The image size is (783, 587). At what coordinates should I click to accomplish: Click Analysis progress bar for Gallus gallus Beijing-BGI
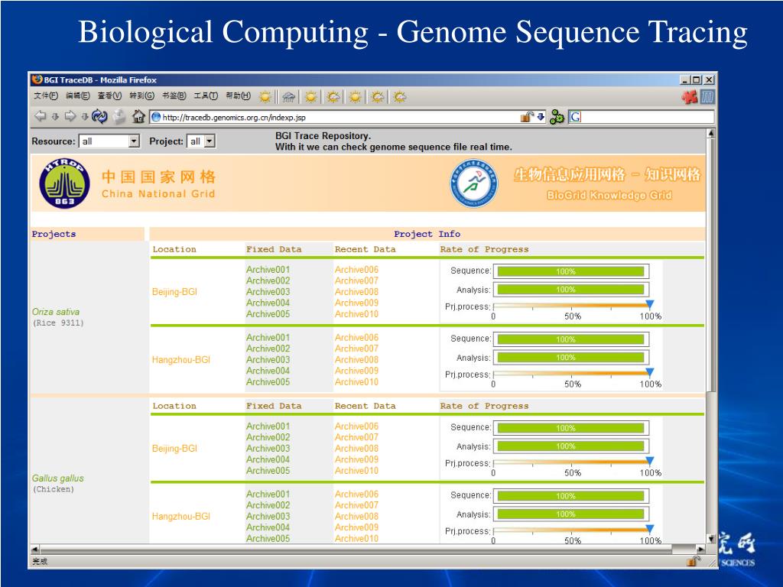click(570, 446)
